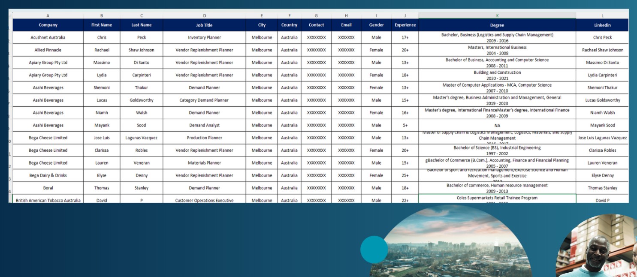This screenshot has width=637, height=277.
Task: Click the "Production Planner" job title cell
Action: click(x=204, y=138)
